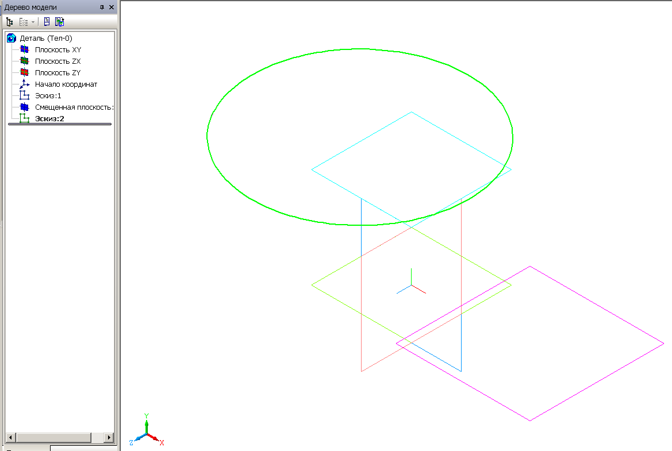Select the bold Эскиз:2 tree row
This screenshot has width=672, height=451.
tap(49, 119)
